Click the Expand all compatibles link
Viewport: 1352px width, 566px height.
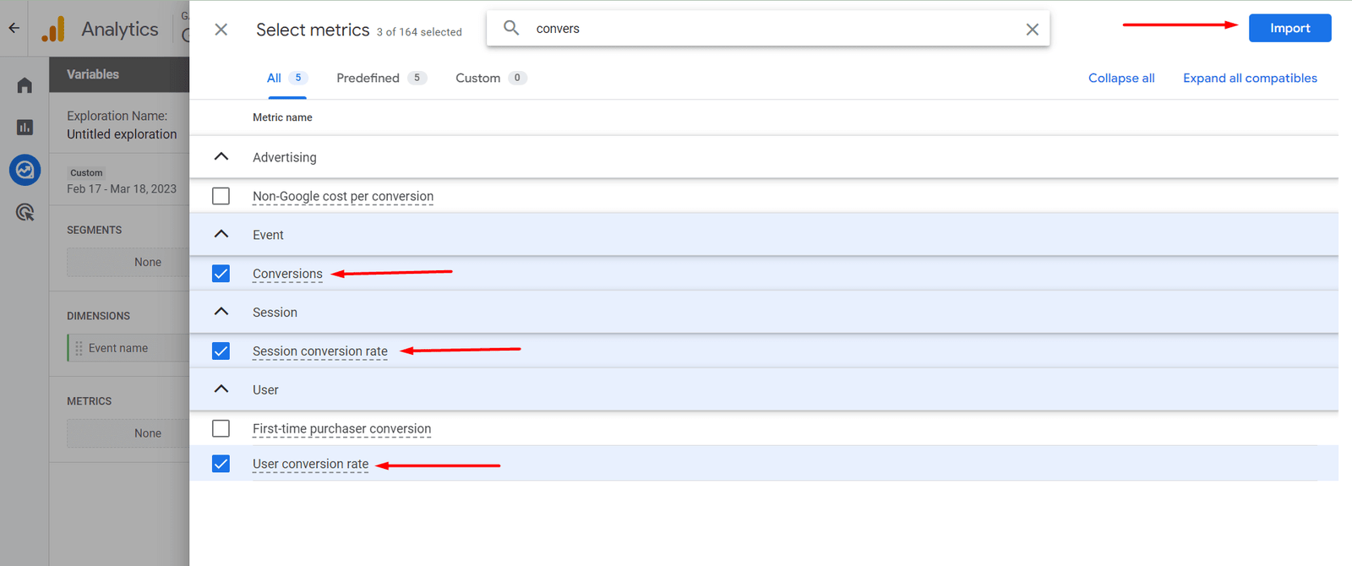point(1250,78)
